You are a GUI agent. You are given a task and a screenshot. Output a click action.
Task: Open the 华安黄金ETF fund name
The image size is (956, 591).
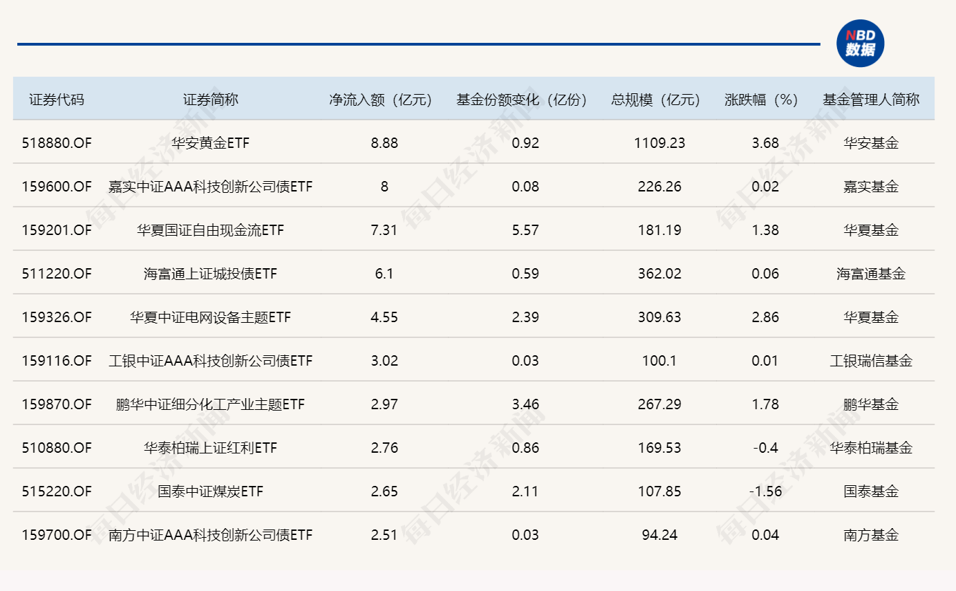(x=210, y=143)
